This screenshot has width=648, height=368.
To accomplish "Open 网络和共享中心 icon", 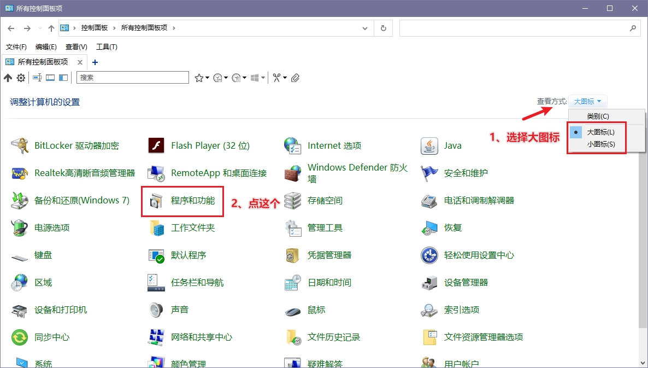I will click(x=156, y=337).
